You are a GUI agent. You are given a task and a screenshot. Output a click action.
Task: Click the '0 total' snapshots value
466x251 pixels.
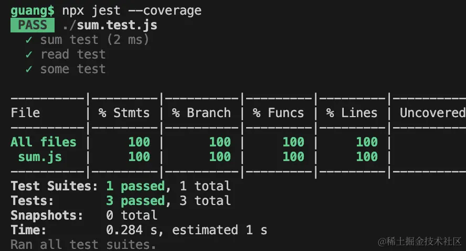pyautogui.click(x=132, y=215)
